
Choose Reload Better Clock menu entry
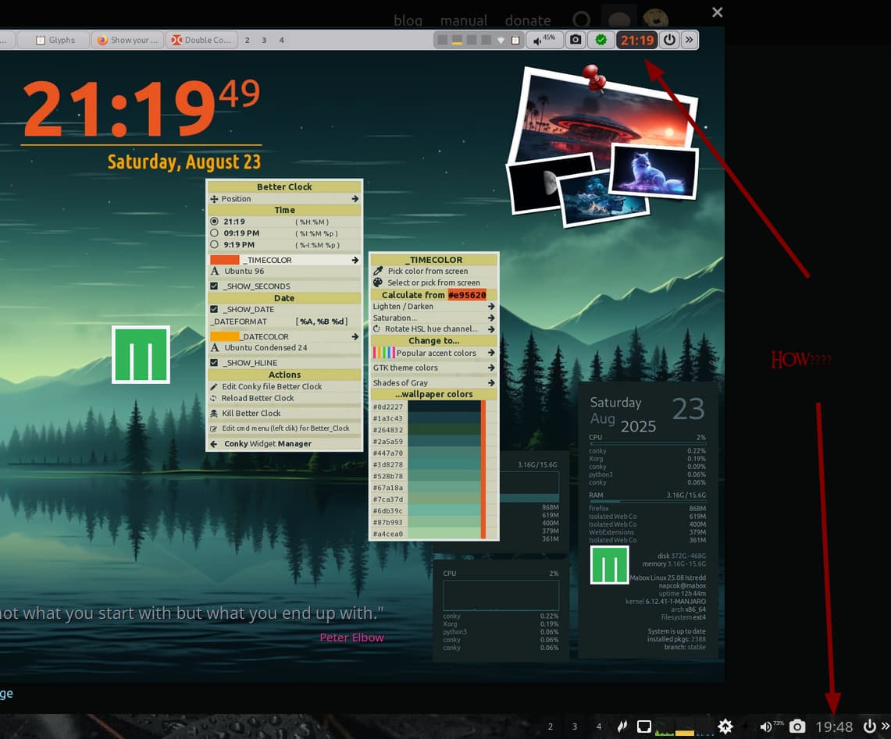[x=257, y=398]
